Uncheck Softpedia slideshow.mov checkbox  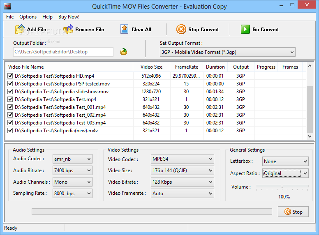click(x=10, y=92)
